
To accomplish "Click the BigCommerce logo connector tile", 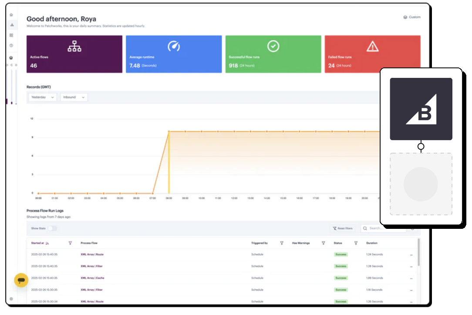I will [x=421, y=109].
